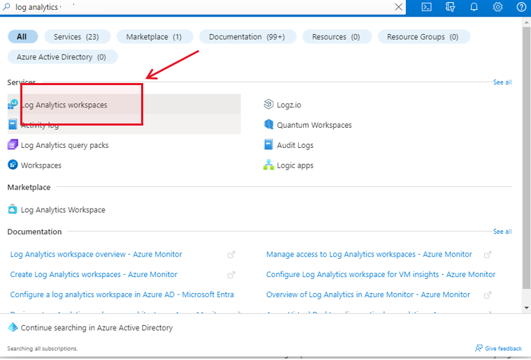Screen dimensions: 531x360
Task: Click in the log analytics search field
Action: 203,7
